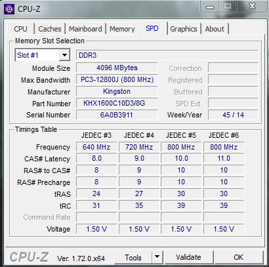This screenshot has height=267, width=269.
Task: Click JEDEC #6 800 MHz frequency cell
Action: pyautogui.click(x=224, y=147)
